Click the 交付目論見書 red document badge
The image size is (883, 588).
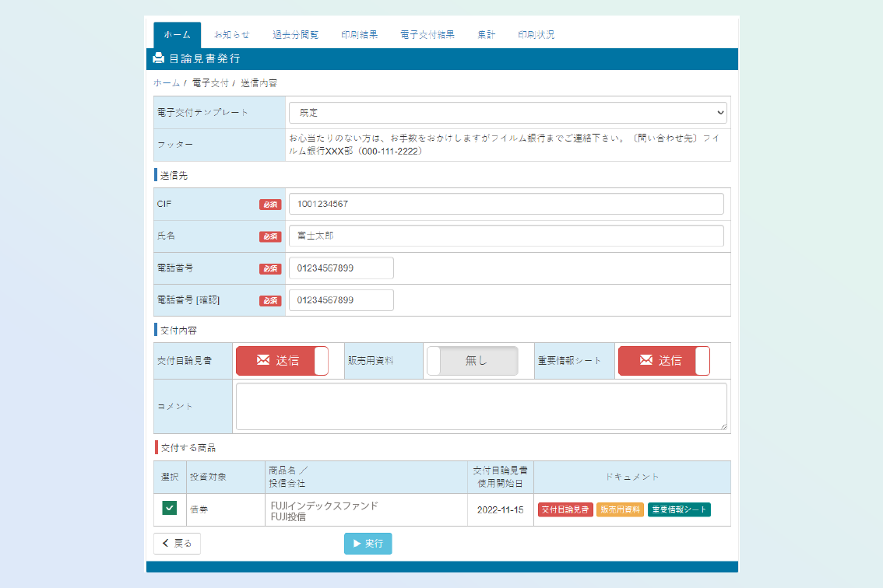[565, 509]
